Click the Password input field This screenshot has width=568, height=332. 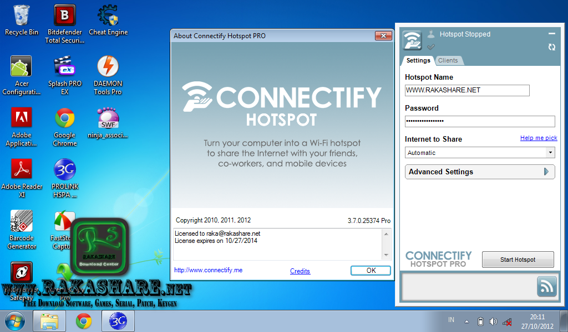tap(480, 121)
